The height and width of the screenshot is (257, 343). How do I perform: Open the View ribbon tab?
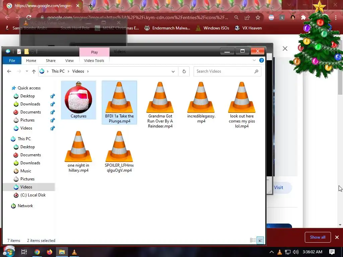coord(69,61)
